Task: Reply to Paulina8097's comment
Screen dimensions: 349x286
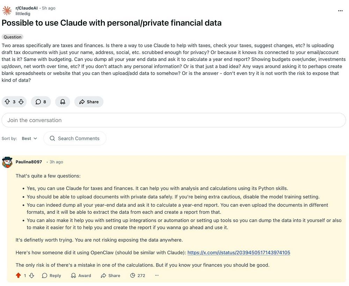Action: tap(51, 276)
